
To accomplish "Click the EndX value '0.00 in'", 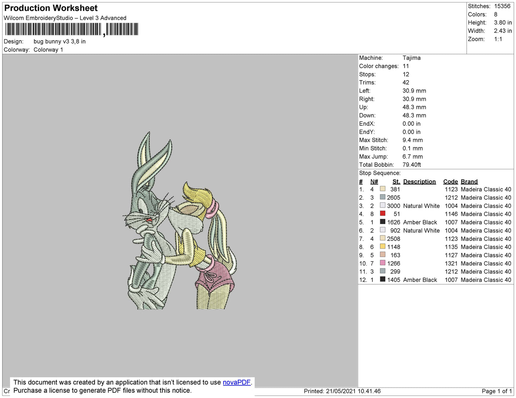I will click(411, 124).
